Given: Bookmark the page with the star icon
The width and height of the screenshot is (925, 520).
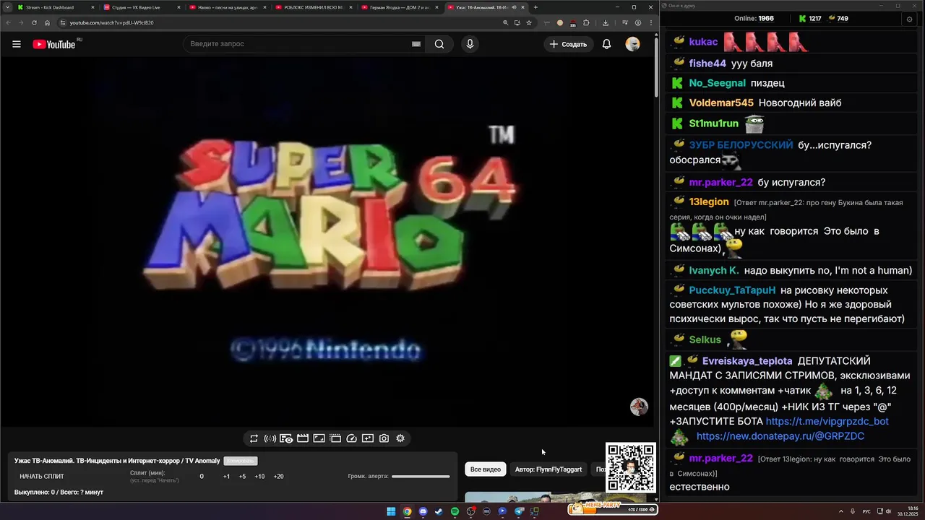Looking at the screenshot, I should point(529,22).
